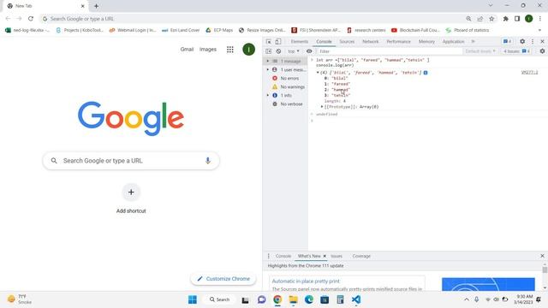Open the Chrome menu (three dots)

click(x=540, y=19)
